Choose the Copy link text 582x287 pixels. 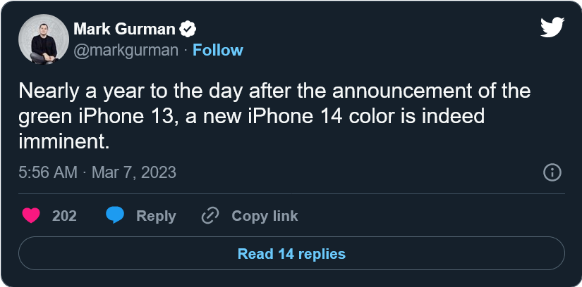click(265, 216)
